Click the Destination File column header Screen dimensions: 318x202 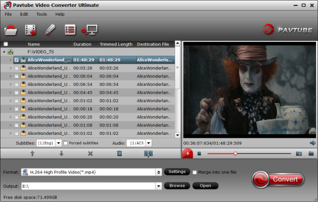153,44
